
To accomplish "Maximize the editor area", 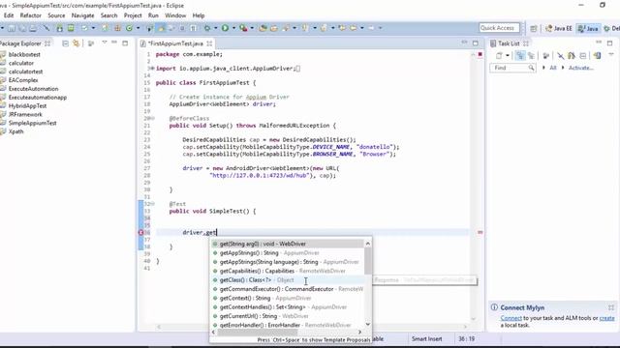I will tap(476, 43).
